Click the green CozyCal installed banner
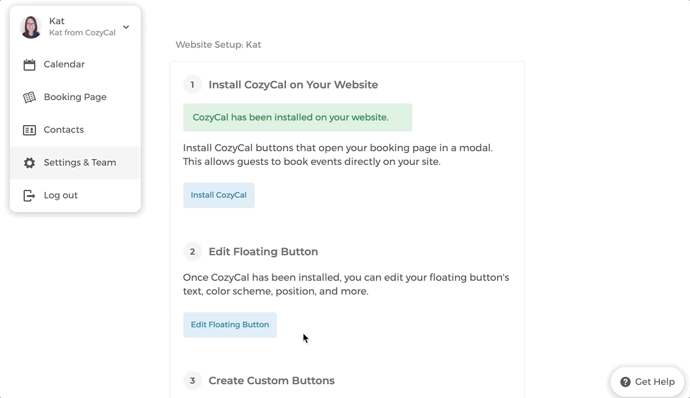This screenshot has height=398, width=690. click(x=297, y=118)
